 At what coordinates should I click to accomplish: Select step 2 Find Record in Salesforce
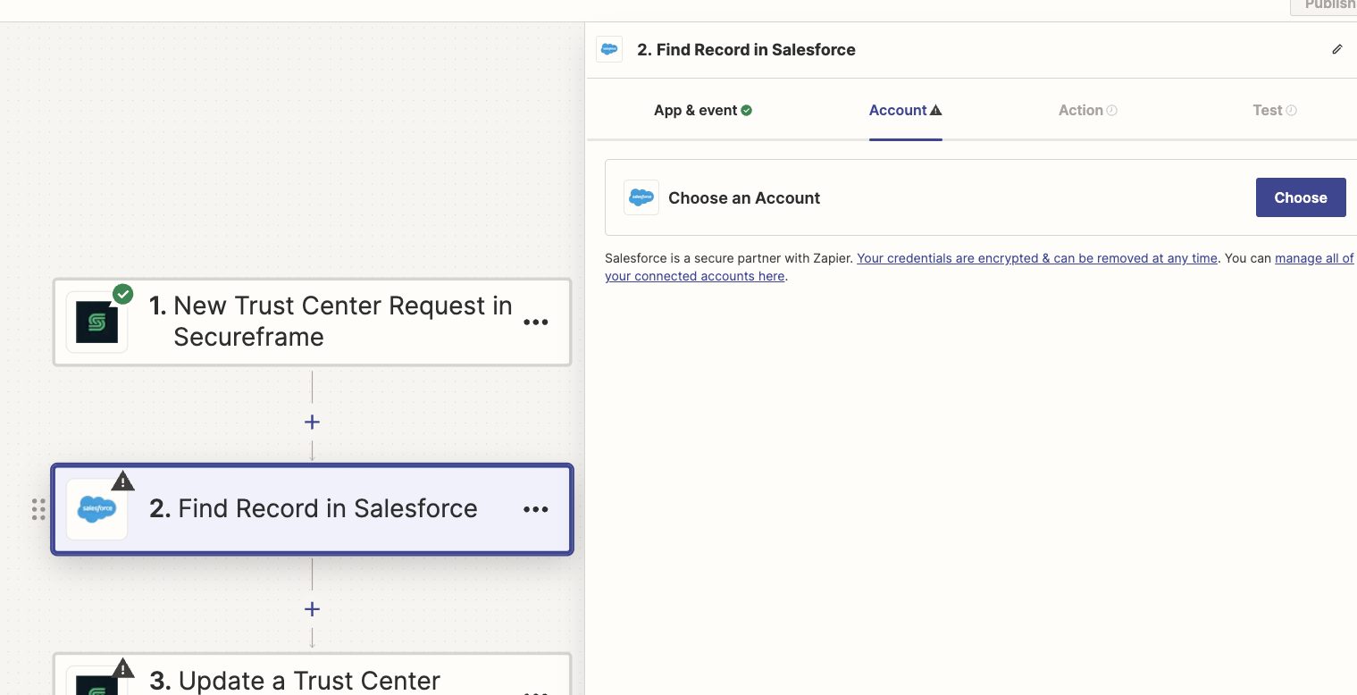pyautogui.click(x=312, y=509)
